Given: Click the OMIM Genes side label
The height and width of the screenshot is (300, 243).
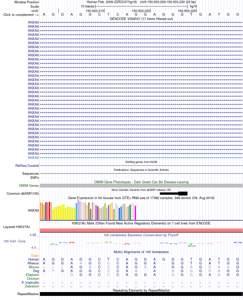Looking at the screenshot, I should click(29, 185).
